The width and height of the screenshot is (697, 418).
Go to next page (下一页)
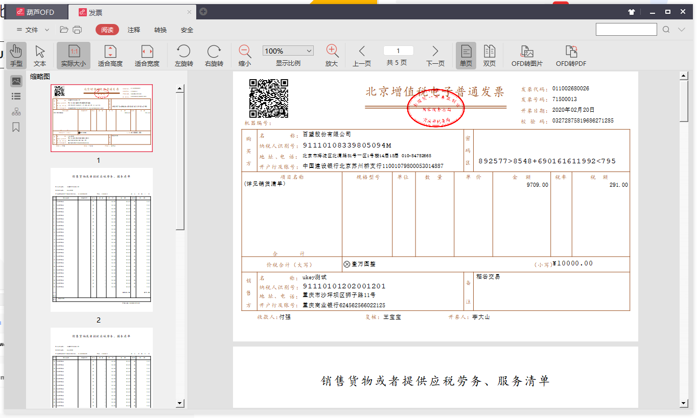(x=435, y=56)
